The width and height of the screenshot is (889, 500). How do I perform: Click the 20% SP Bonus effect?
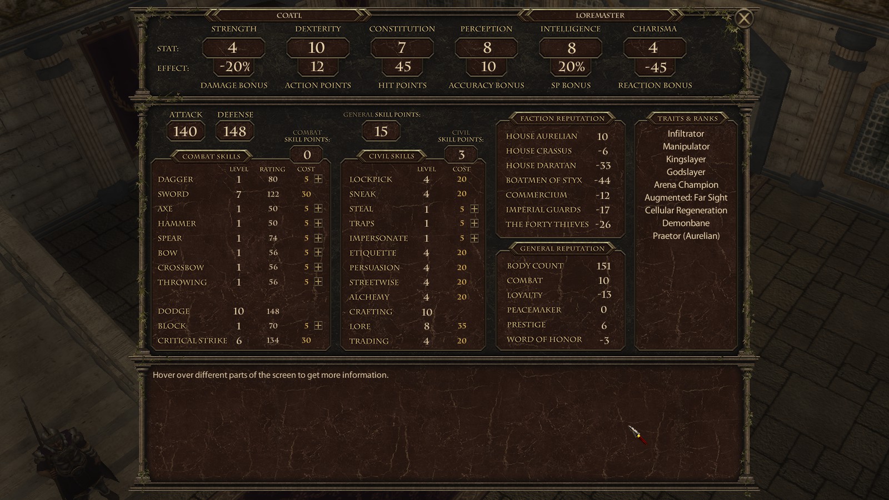coord(571,67)
